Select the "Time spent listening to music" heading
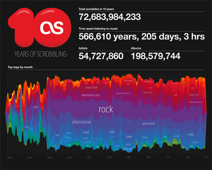This screenshot has height=170, width=212. pyautogui.click(x=98, y=29)
